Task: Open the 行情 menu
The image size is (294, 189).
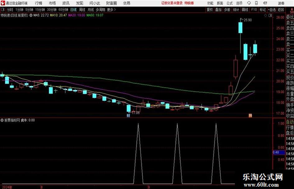Action: click(39, 3)
